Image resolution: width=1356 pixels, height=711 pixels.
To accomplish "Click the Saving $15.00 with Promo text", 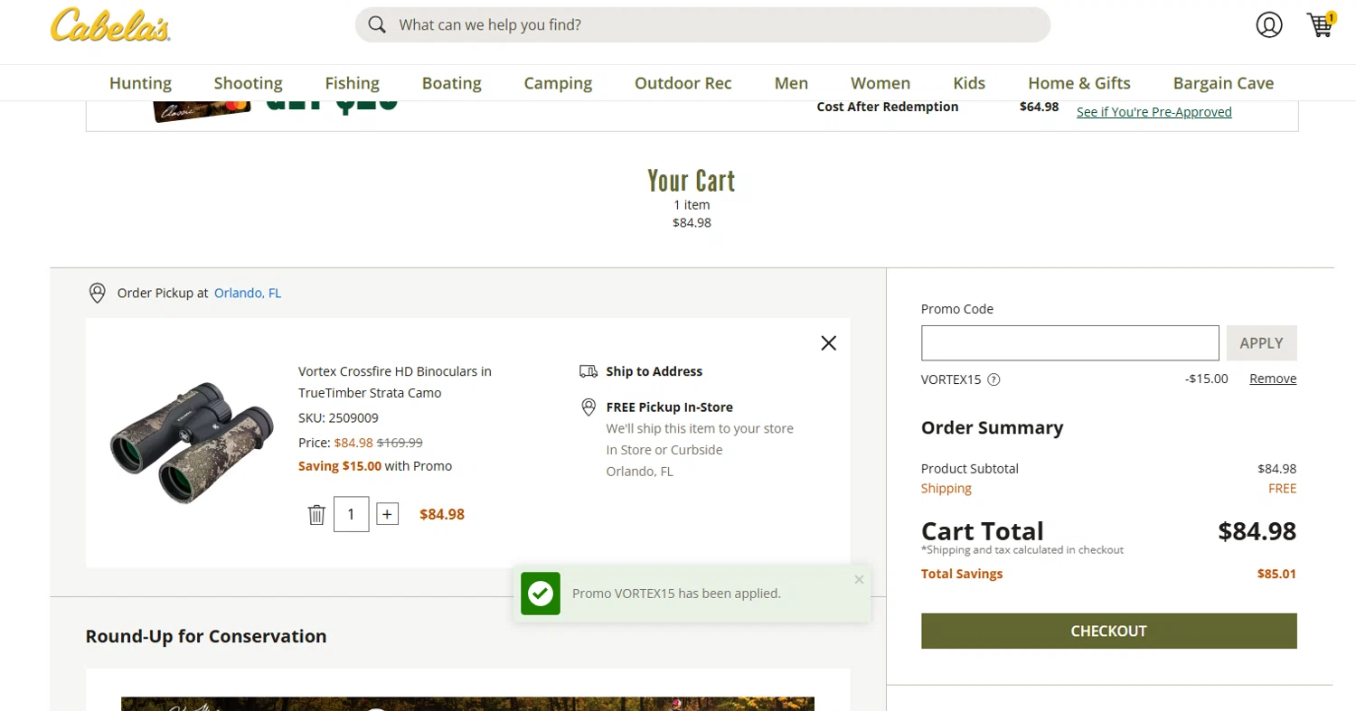I will tap(375, 466).
